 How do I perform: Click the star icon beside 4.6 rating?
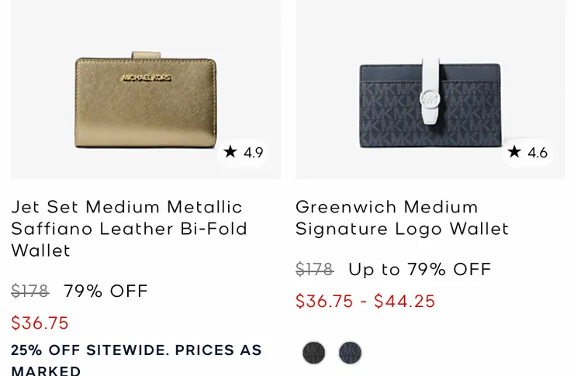[x=514, y=152]
